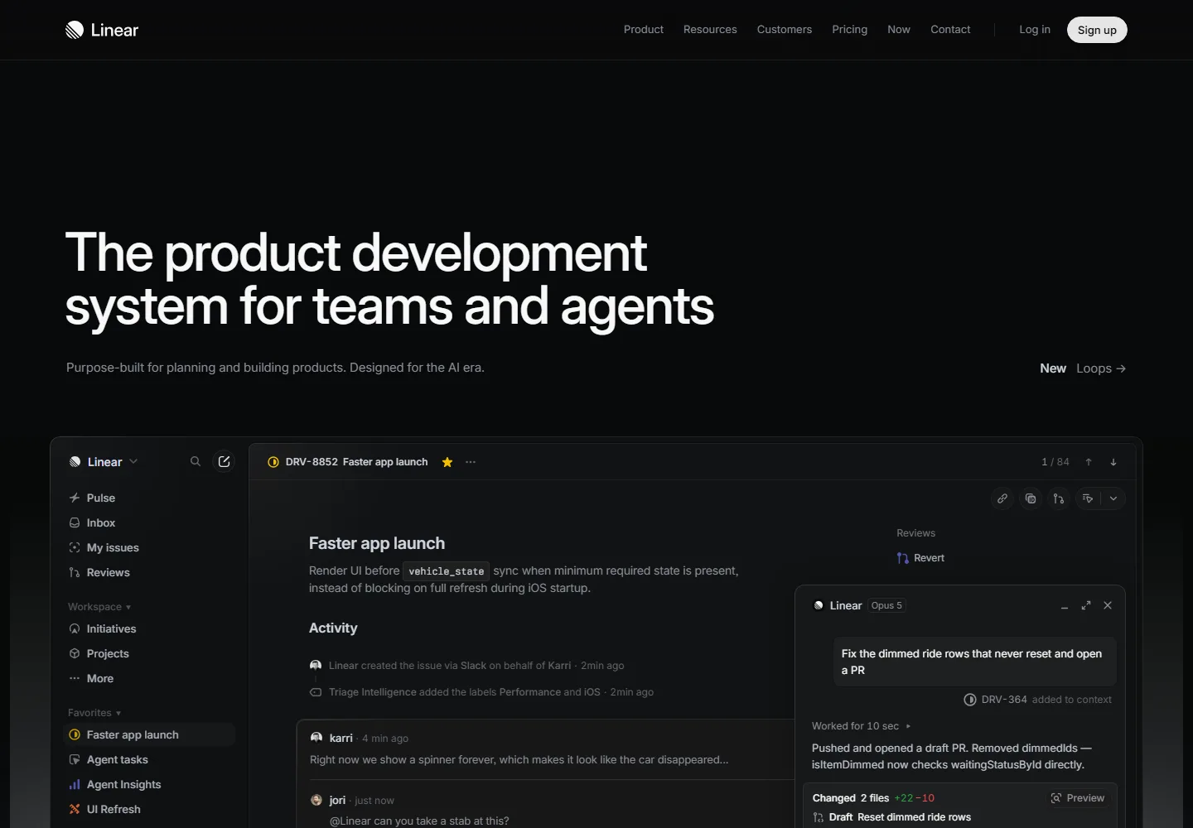Image resolution: width=1193 pixels, height=828 pixels.
Task: Click the Faster app launch issue title
Action: [377, 543]
